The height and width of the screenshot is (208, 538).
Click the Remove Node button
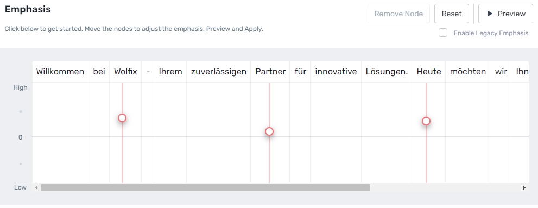point(398,14)
